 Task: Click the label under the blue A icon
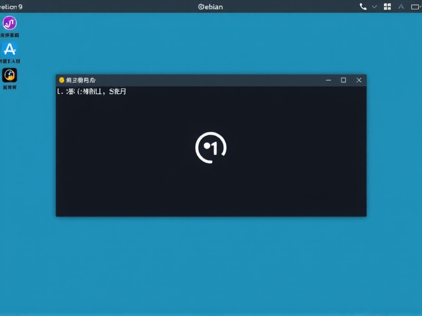click(x=9, y=61)
